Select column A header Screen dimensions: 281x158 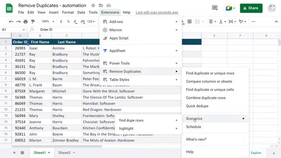[x=20, y=36]
